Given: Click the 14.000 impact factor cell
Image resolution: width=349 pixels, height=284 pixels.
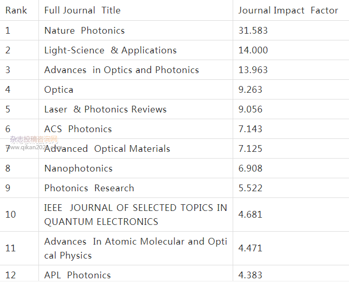Looking at the screenshot, I should 253,50.
